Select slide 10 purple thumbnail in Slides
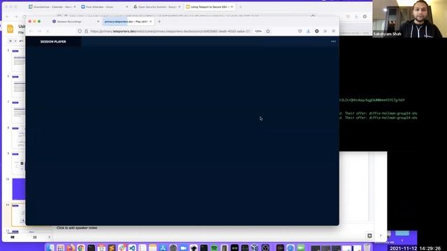Image resolution: width=447 pixels, height=251 pixels. 19,189
